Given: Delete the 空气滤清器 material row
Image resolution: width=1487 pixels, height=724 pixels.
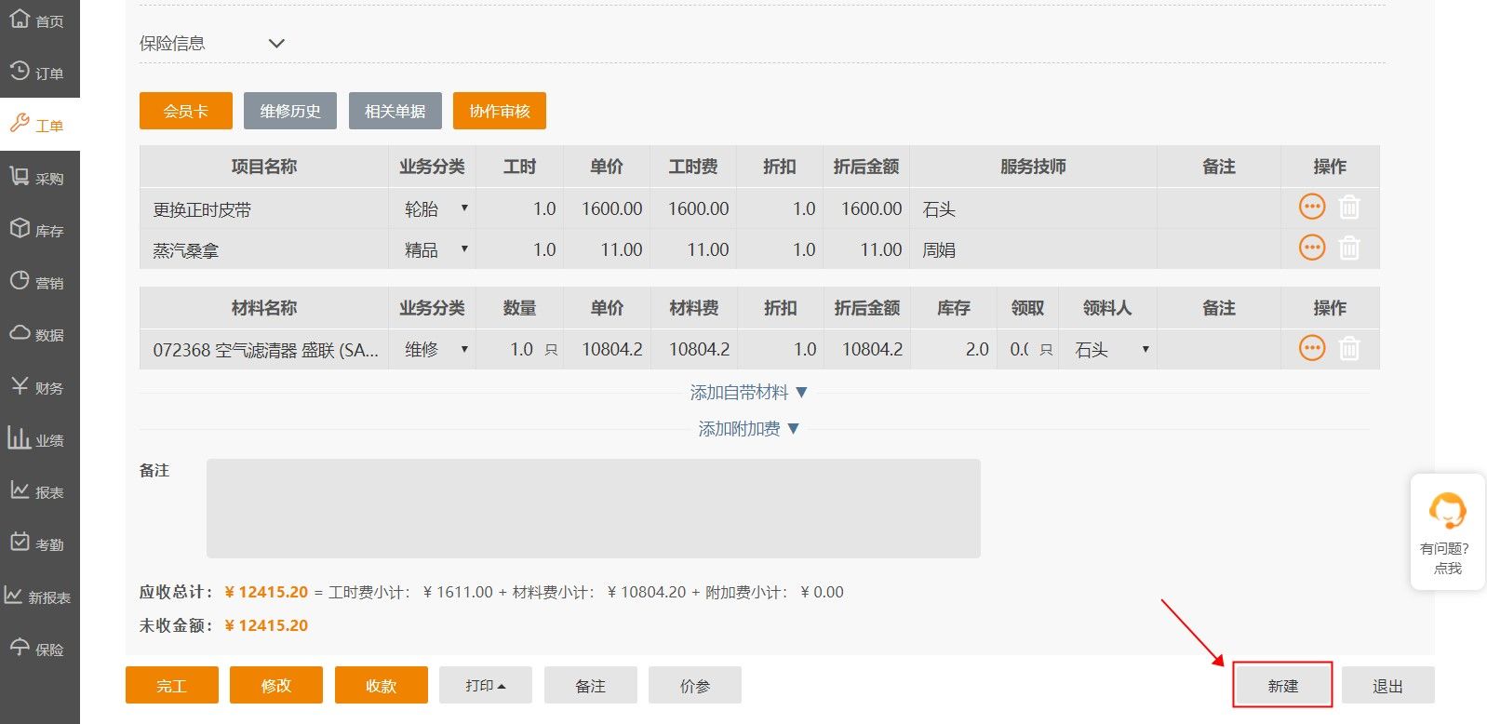Looking at the screenshot, I should coord(1349,348).
